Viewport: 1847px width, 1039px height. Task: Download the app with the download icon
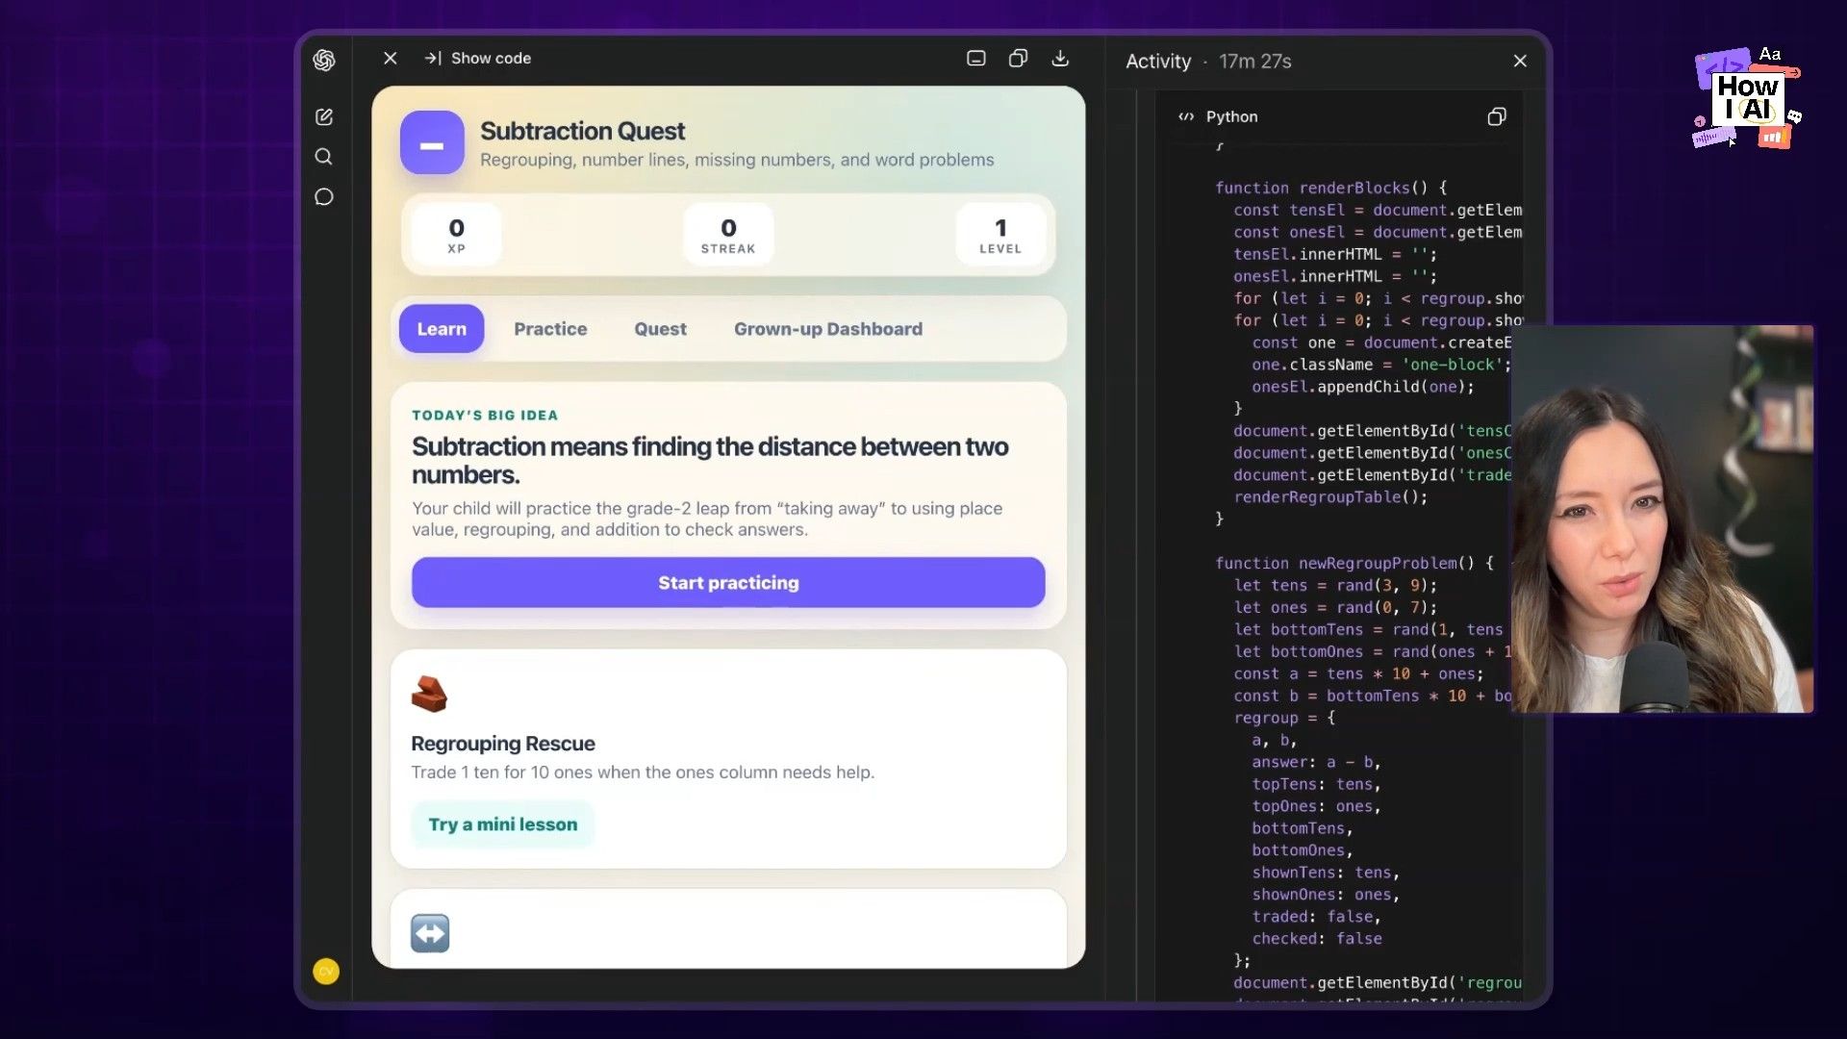coord(1060,58)
